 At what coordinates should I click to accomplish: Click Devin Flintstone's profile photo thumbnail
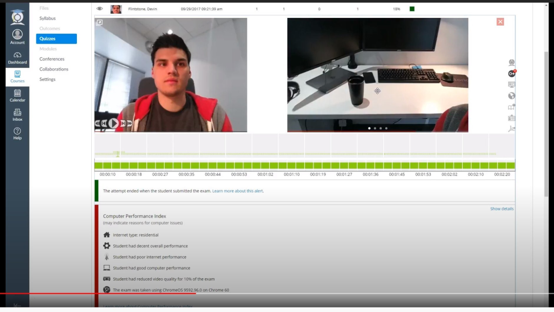tap(116, 9)
